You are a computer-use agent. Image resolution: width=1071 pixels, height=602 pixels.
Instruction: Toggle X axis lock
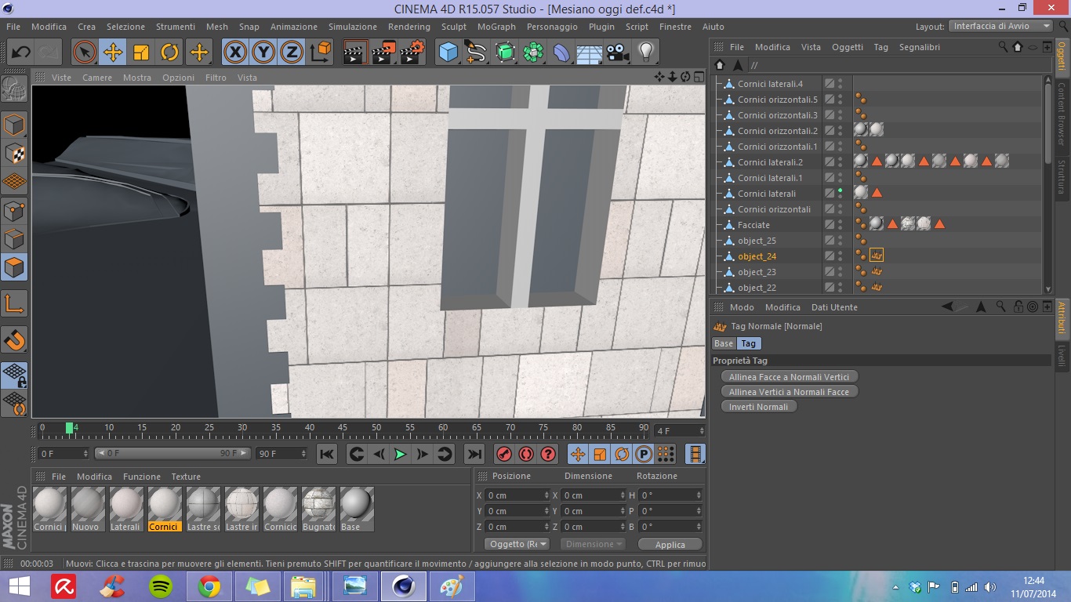[235, 53]
